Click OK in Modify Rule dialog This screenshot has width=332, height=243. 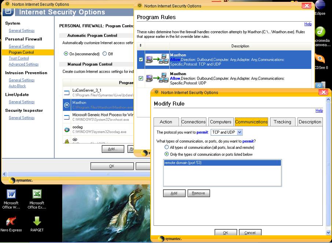tap(225, 232)
